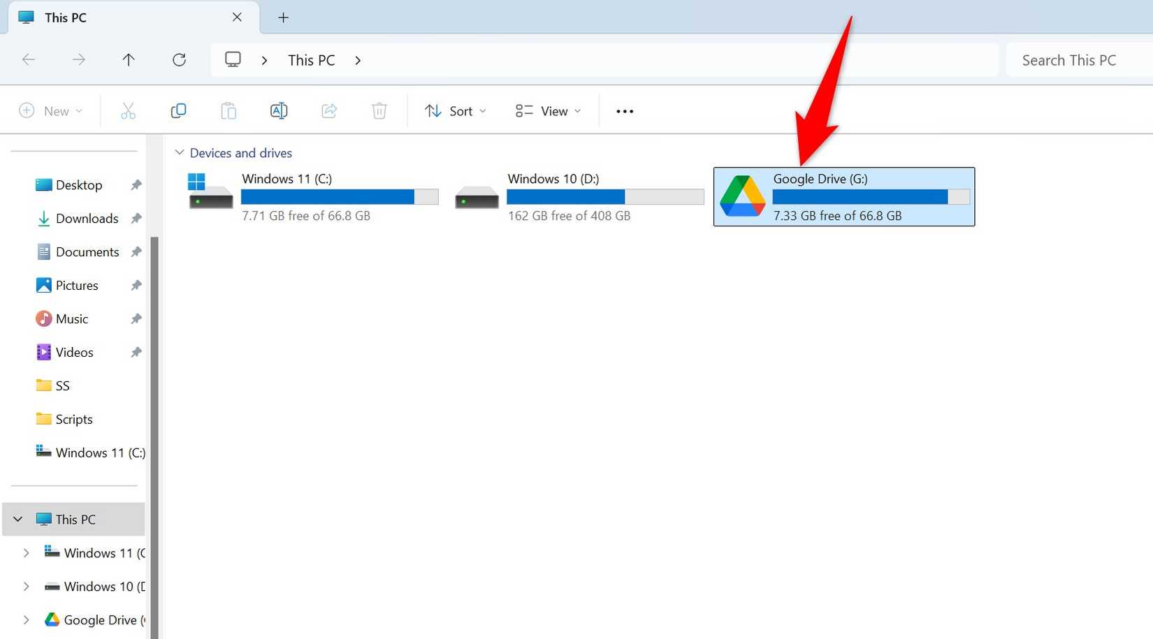This screenshot has height=639, width=1153.
Task: Click inside the Search This PC field
Action: [1076, 59]
